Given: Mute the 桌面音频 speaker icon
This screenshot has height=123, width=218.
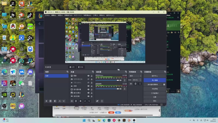Looking at the screenshot, I should pos(120,89).
